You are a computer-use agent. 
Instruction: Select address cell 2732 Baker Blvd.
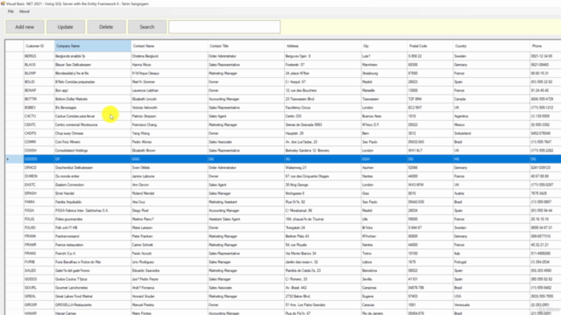click(323, 296)
